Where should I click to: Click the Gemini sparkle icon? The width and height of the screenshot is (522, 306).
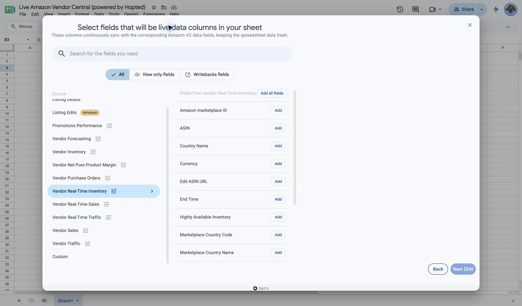[496, 9]
